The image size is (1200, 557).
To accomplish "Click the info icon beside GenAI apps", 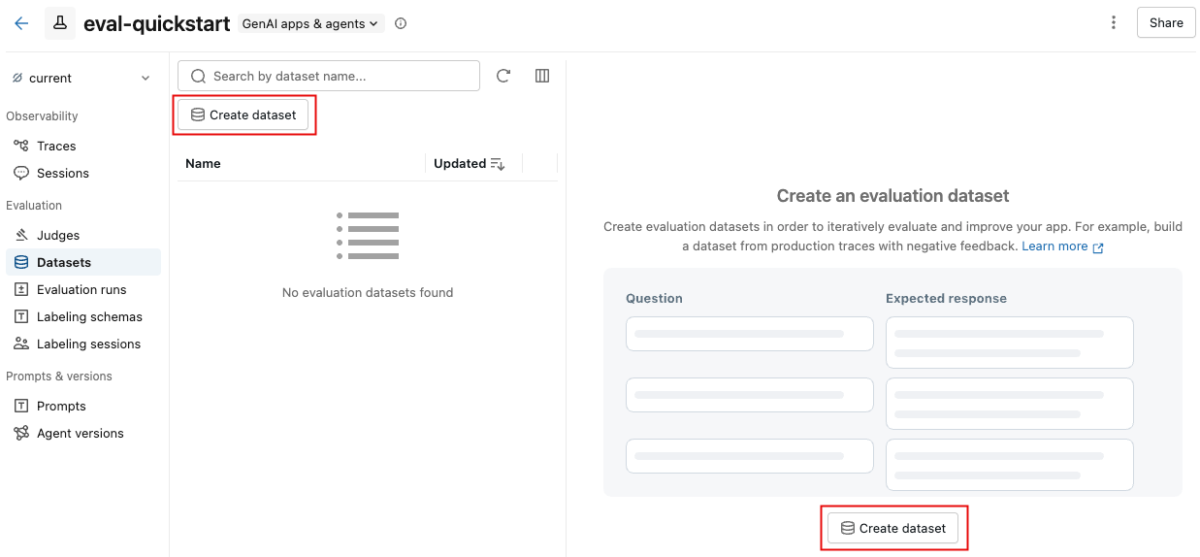I will (401, 23).
